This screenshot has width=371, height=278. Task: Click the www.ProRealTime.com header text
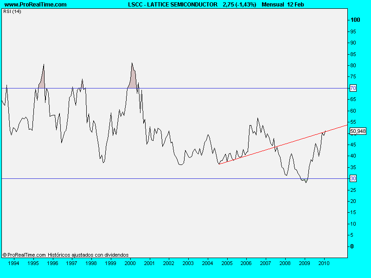tap(36, 5)
